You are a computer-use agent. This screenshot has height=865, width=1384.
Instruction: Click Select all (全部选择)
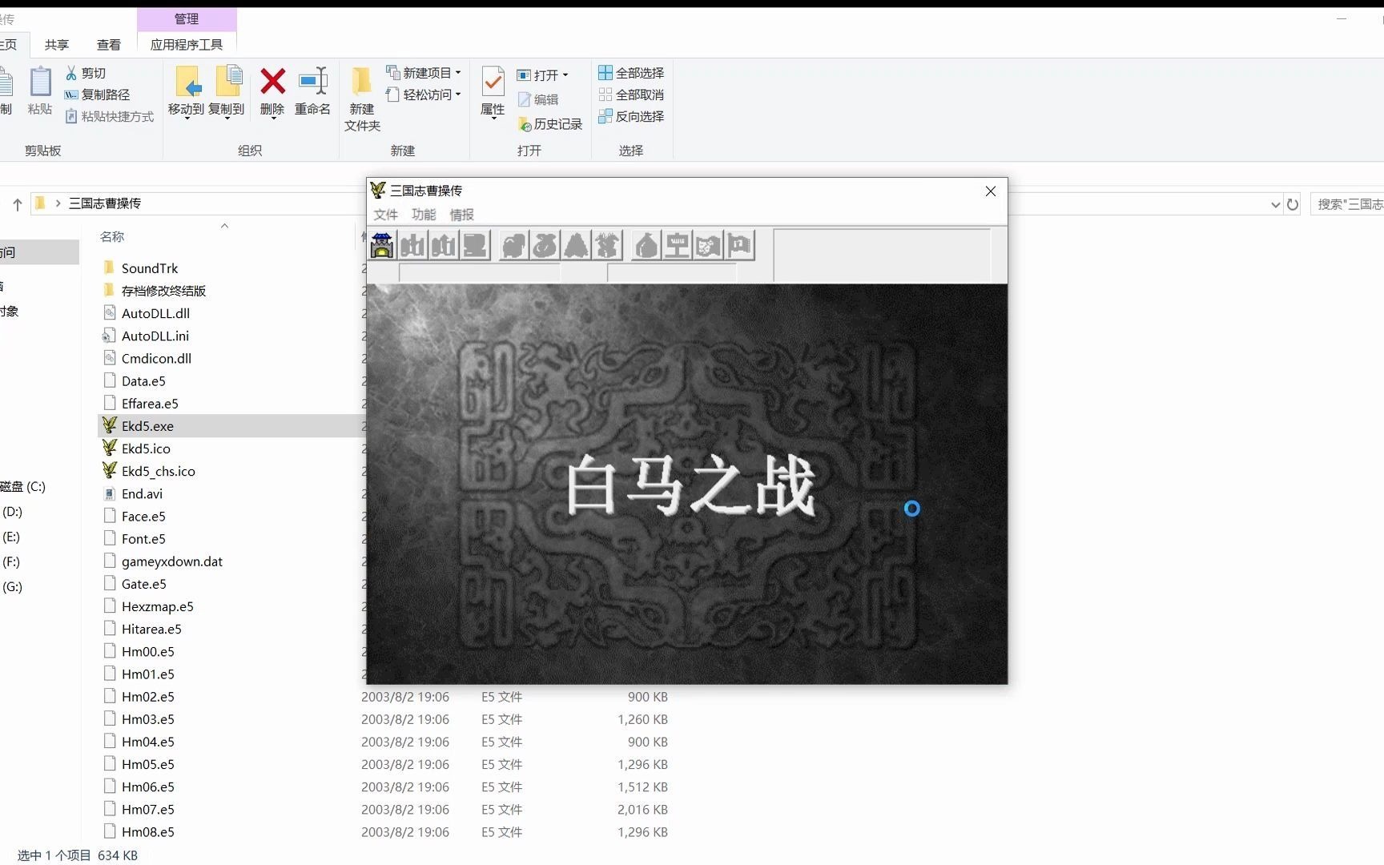(631, 73)
